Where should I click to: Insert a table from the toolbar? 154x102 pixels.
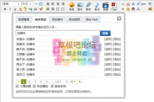41,4
